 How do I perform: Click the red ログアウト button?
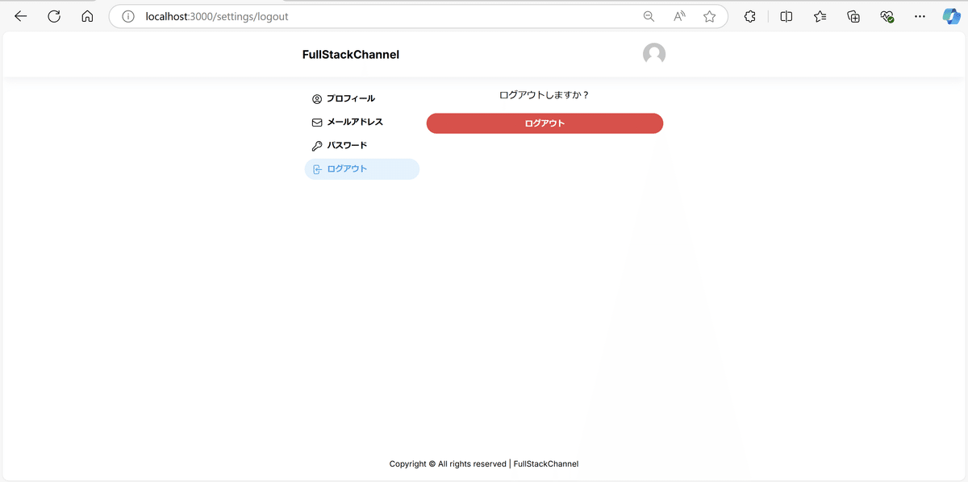pyautogui.click(x=544, y=123)
